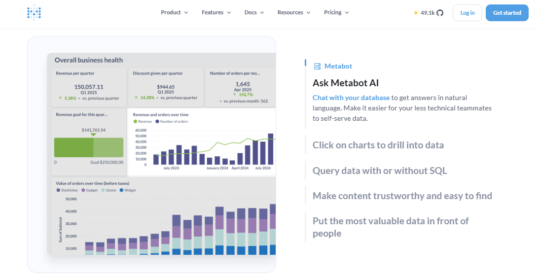Click the 'Discount given per quarter' title
The height and width of the screenshot is (279, 539).
[158, 73]
